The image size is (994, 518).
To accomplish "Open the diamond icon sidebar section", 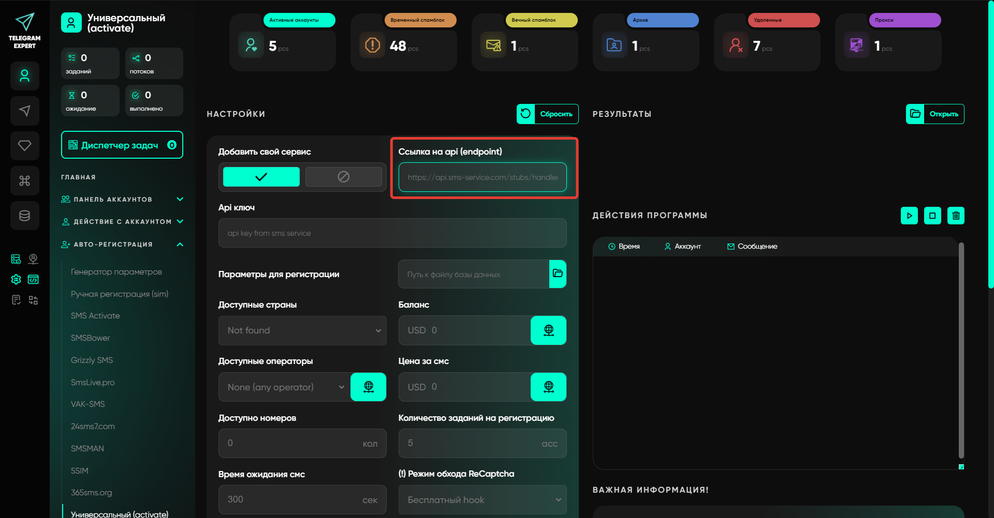I will [24, 146].
